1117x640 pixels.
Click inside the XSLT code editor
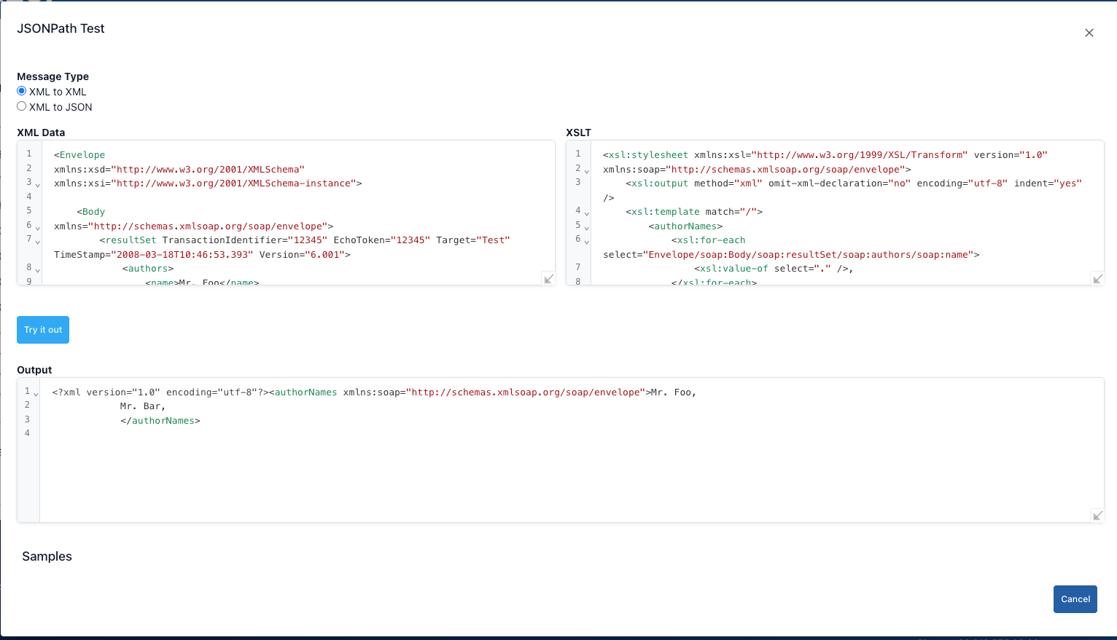838,211
